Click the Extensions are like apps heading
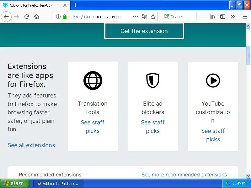Image resolution: width=251 pixels, height=188 pixels. (x=30, y=75)
